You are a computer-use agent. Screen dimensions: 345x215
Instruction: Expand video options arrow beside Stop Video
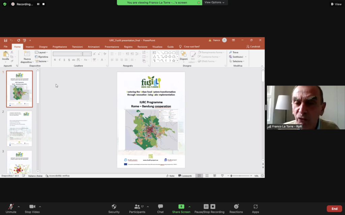40,207
